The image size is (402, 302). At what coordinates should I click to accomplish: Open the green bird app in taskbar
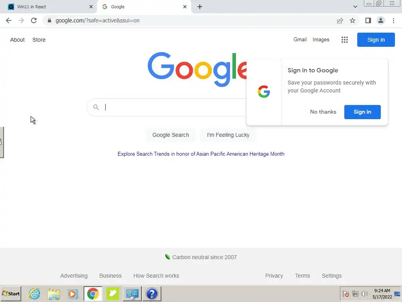coord(113,293)
